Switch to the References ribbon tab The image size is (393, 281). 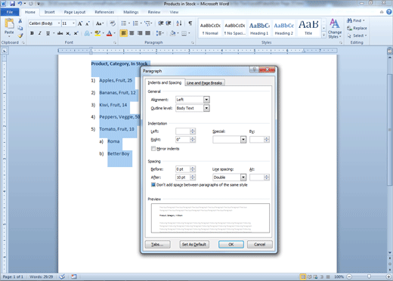point(104,12)
